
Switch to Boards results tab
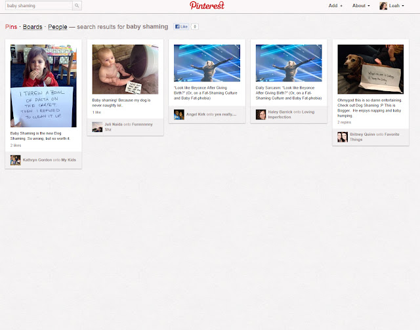[x=32, y=27]
